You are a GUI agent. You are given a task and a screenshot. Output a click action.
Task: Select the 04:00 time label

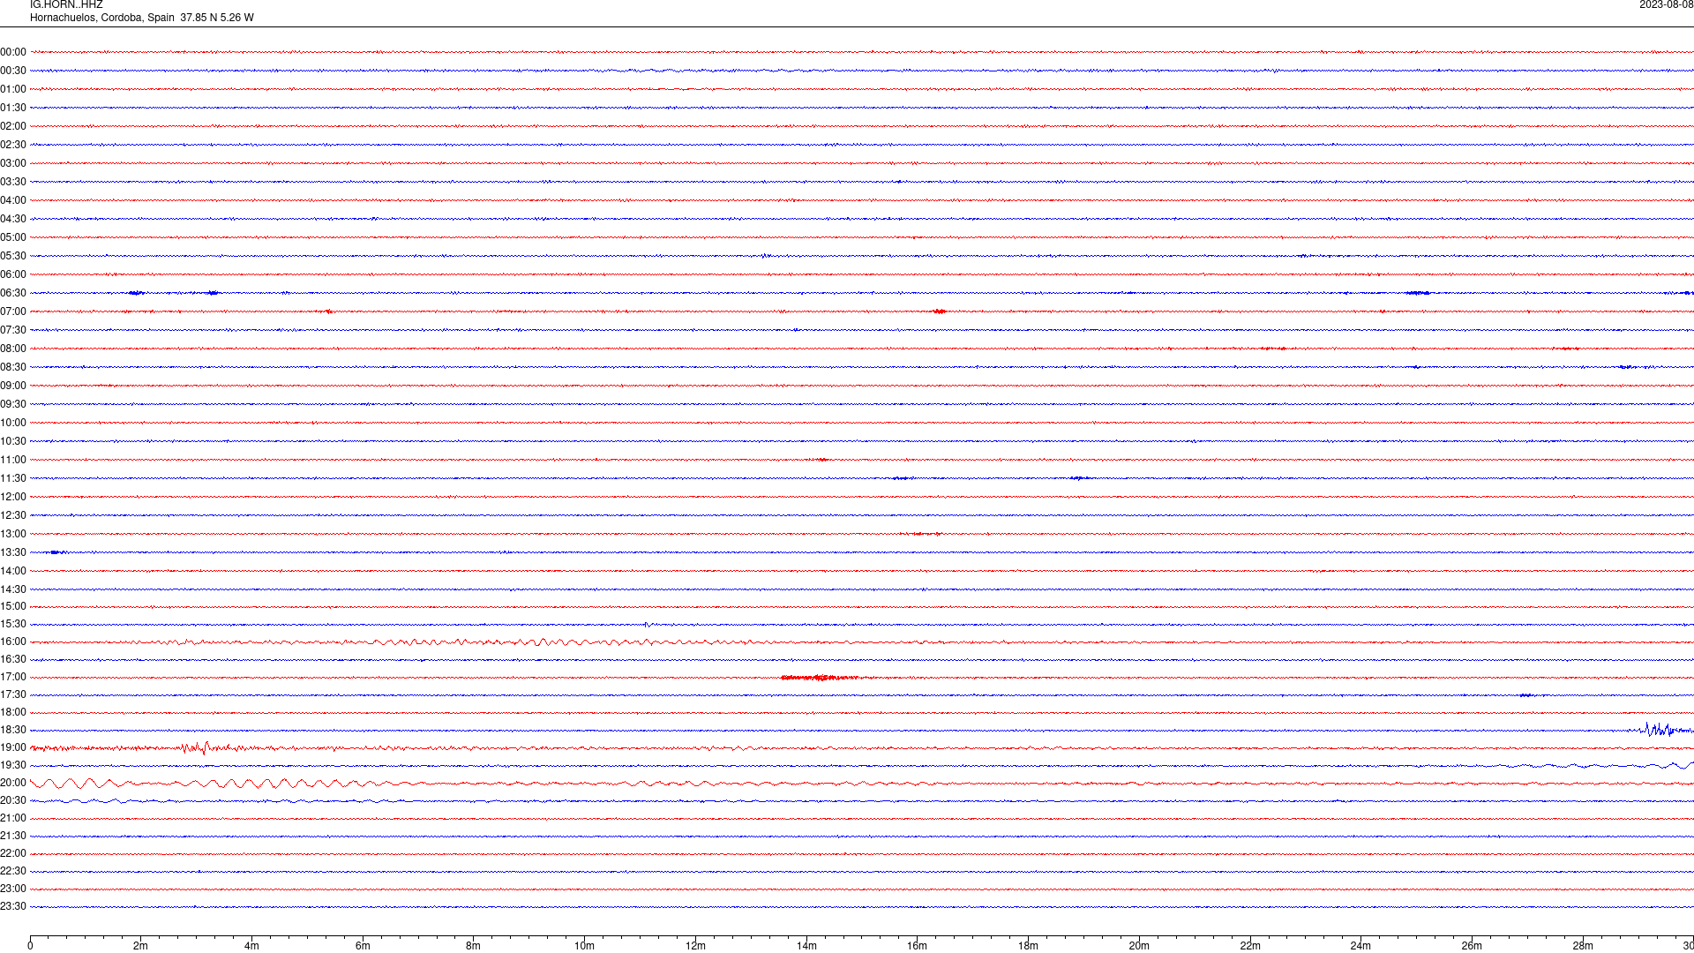(x=13, y=200)
